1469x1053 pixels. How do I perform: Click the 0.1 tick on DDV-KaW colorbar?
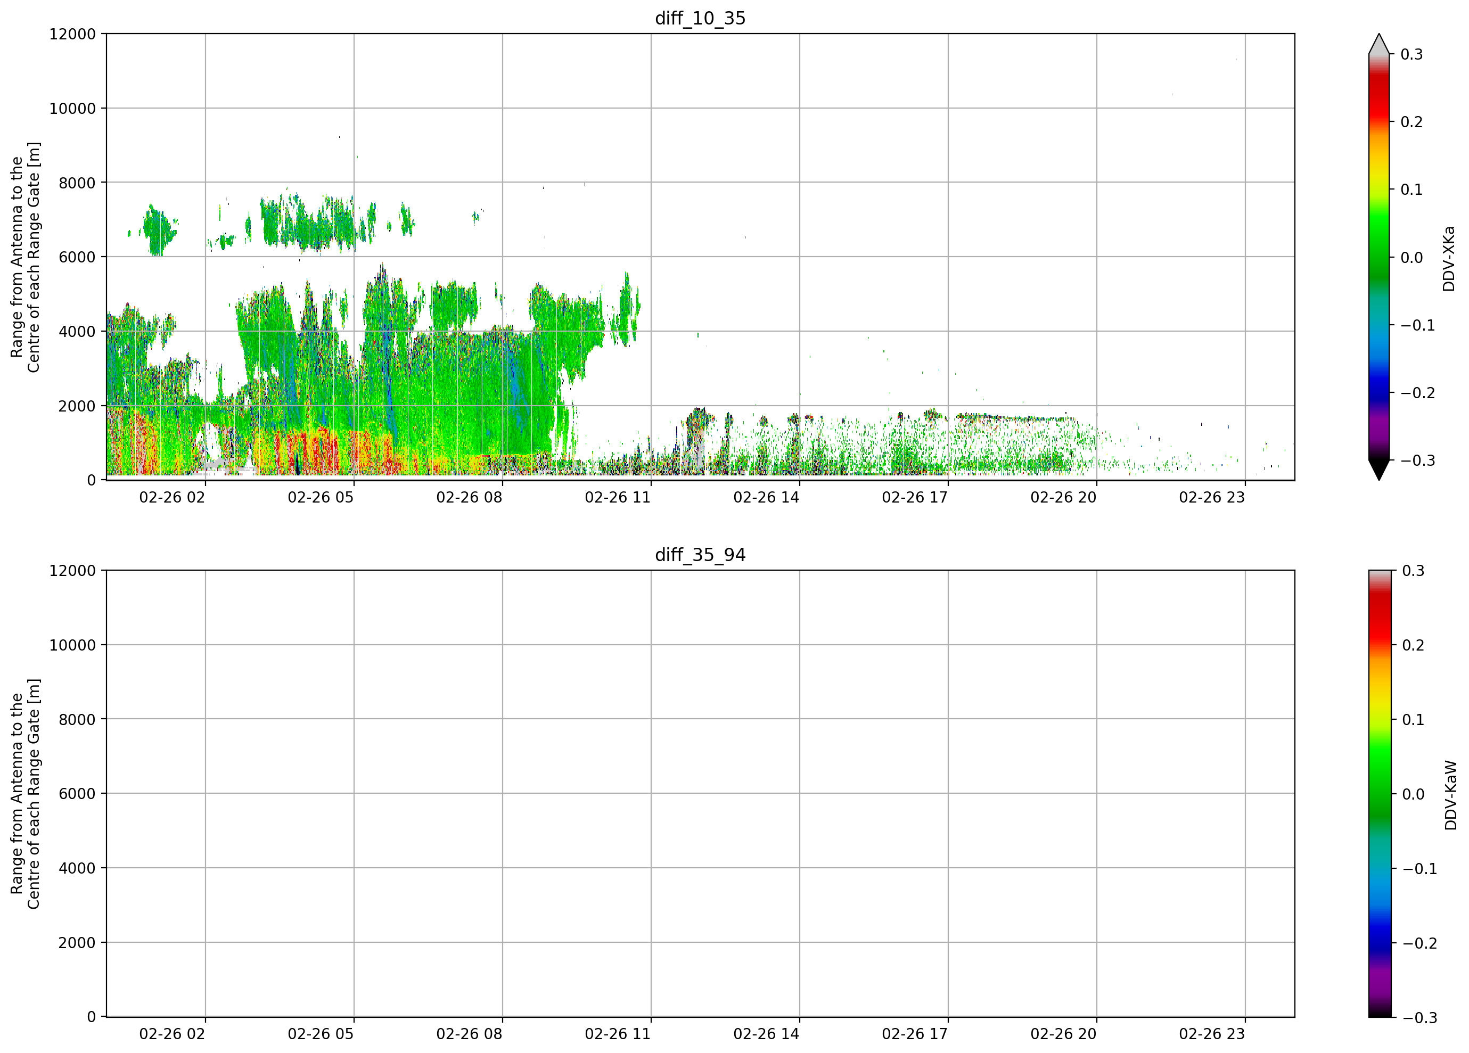pos(1413,720)
